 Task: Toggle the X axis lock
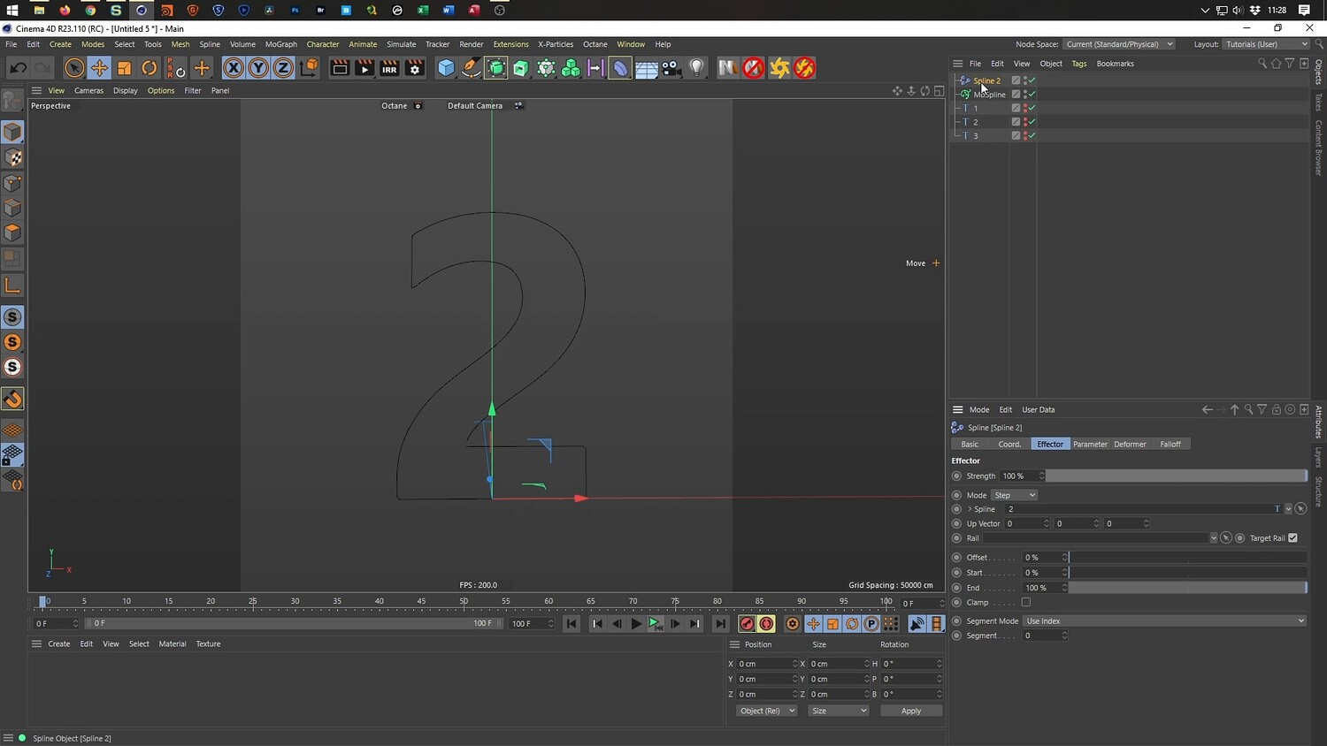233,68
